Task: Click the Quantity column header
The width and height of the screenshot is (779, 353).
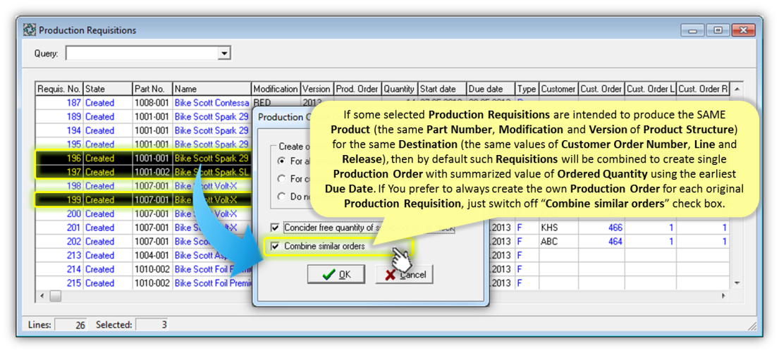Action: 399,89
